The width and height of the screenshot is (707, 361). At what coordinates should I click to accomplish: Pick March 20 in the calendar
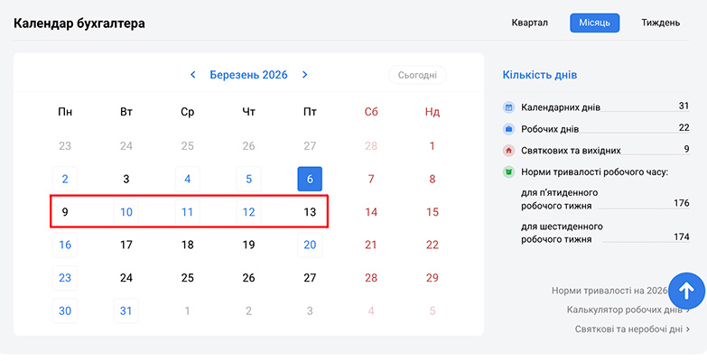click(x=310, y=245)
